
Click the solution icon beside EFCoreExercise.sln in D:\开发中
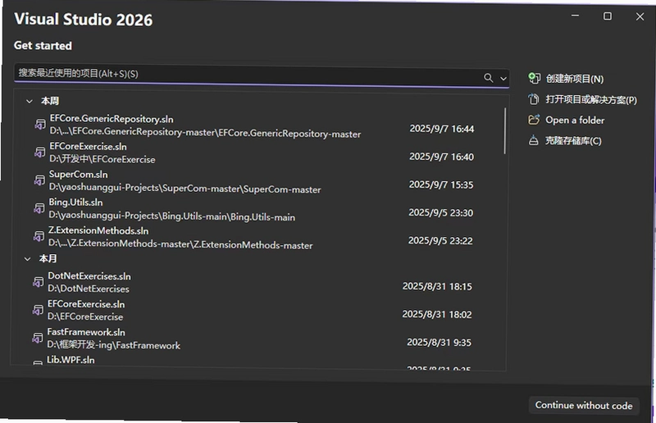pyautogui.click(x=39, y=152)
